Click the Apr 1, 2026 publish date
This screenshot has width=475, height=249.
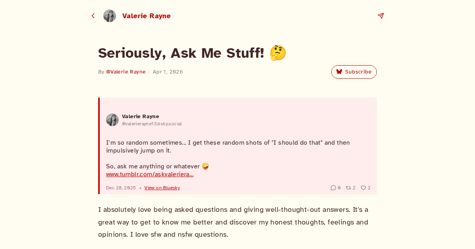pos(168,72)
